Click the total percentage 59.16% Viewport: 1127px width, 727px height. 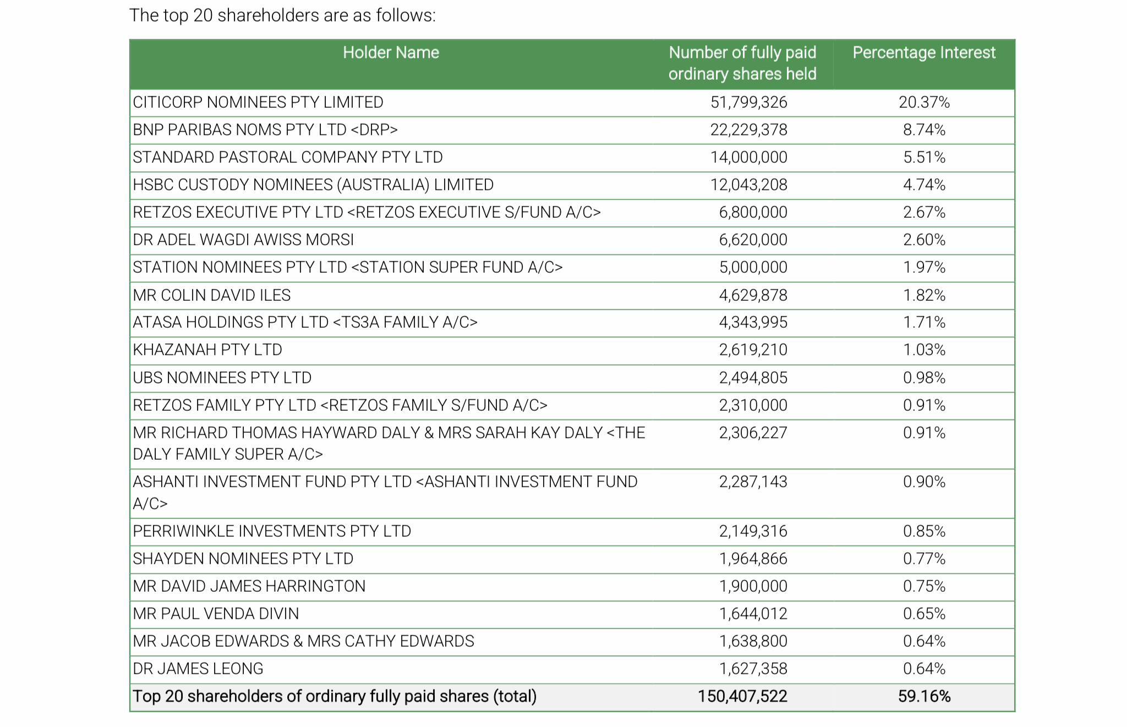(924, 696)
